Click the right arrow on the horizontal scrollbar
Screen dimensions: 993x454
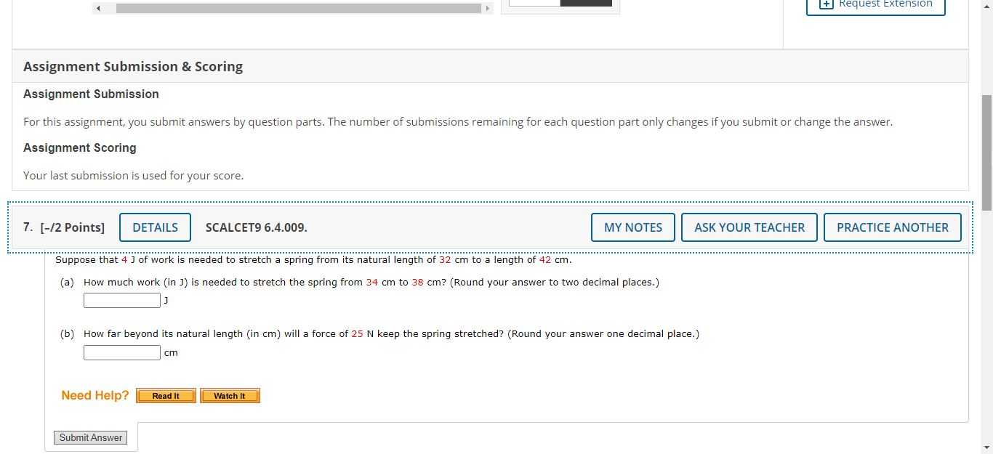click(488, 8)
